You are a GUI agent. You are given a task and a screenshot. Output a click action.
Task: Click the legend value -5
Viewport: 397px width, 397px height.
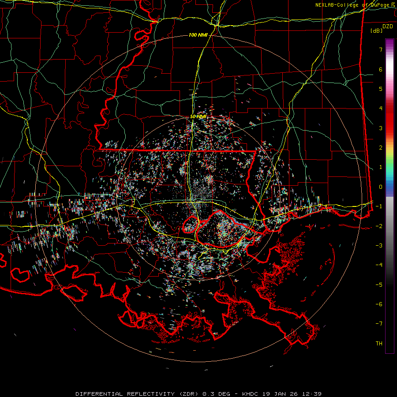[x=379, y=285]
